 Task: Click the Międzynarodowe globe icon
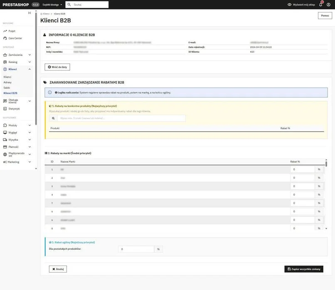coord(5,154)
